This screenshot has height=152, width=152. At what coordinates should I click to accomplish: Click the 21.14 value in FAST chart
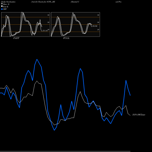click(45, 30)
